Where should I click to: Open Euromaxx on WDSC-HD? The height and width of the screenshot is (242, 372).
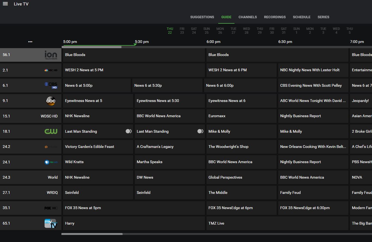(241, 116)
